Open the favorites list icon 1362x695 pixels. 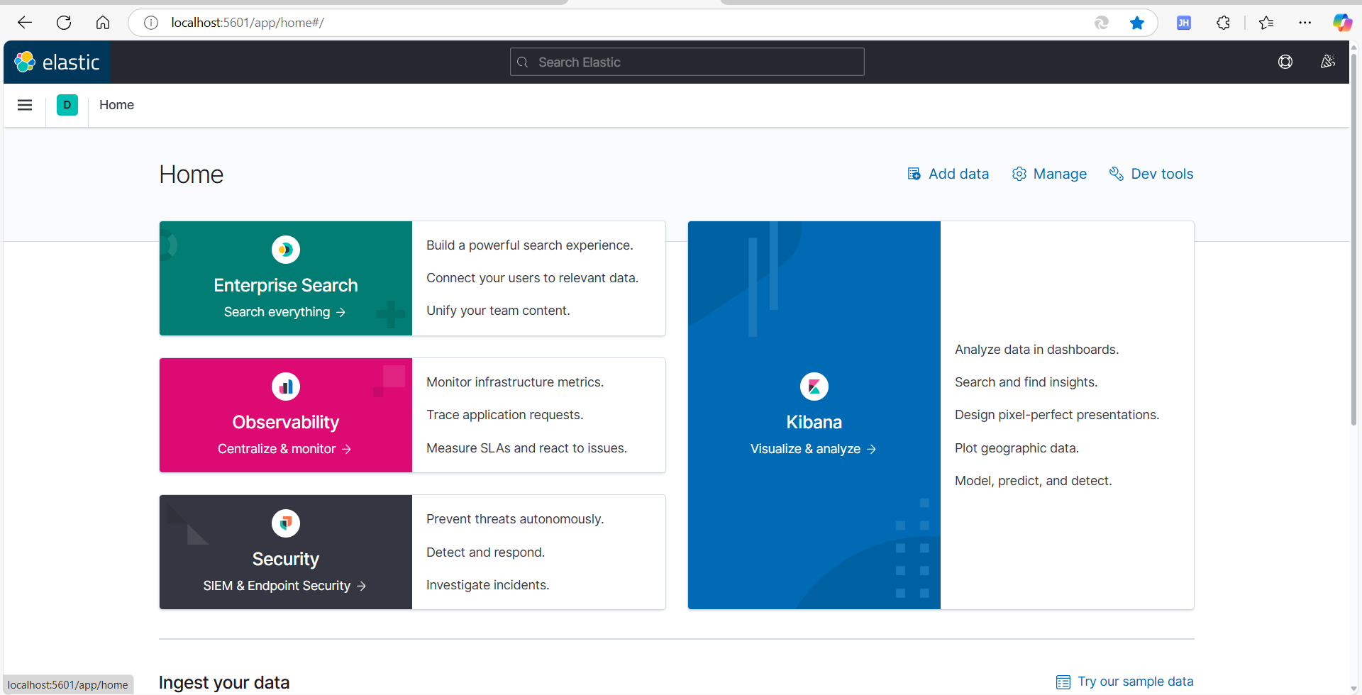click(1266, 23)
